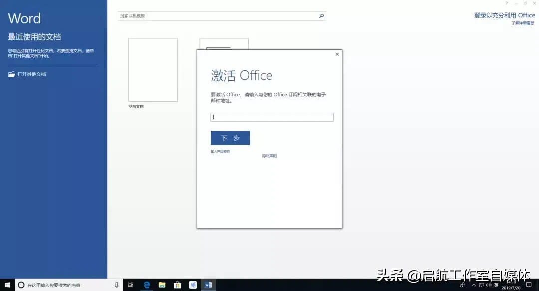Click the speaker volume icon

(488, 285)
